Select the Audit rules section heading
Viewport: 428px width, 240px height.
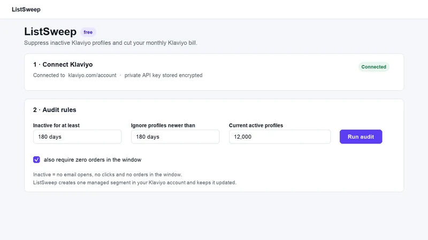click(55, 110)
